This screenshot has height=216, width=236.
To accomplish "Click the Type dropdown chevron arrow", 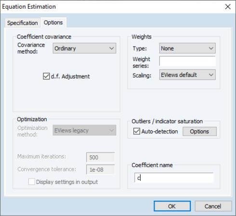I will click(211, 48).
